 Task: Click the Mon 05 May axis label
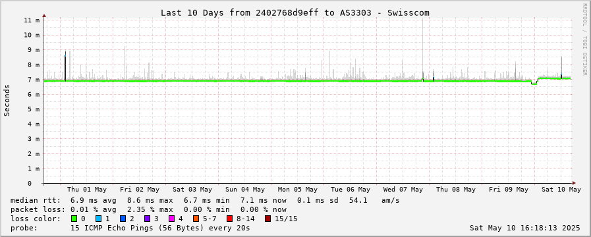click(x=298, y=190)
